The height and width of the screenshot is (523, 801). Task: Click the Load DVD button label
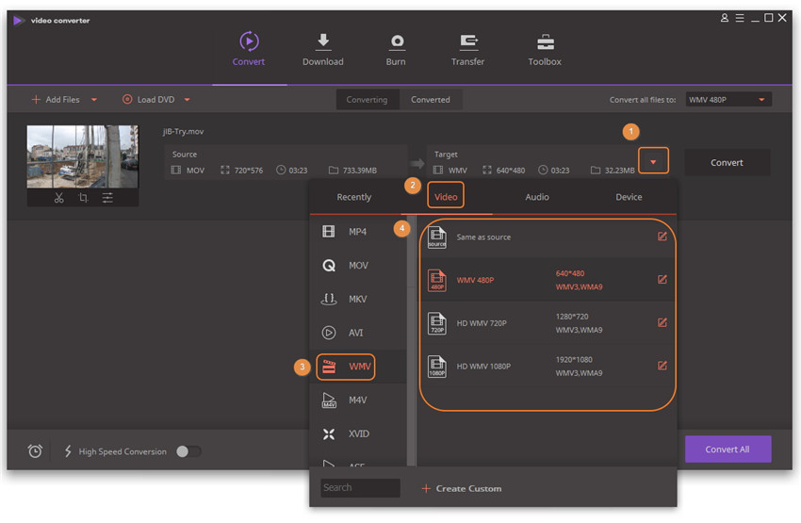pos(155,100)
